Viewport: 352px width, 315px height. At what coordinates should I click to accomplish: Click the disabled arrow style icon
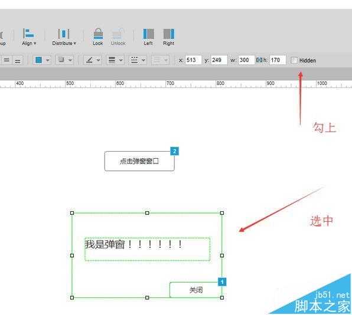point(157,60)
